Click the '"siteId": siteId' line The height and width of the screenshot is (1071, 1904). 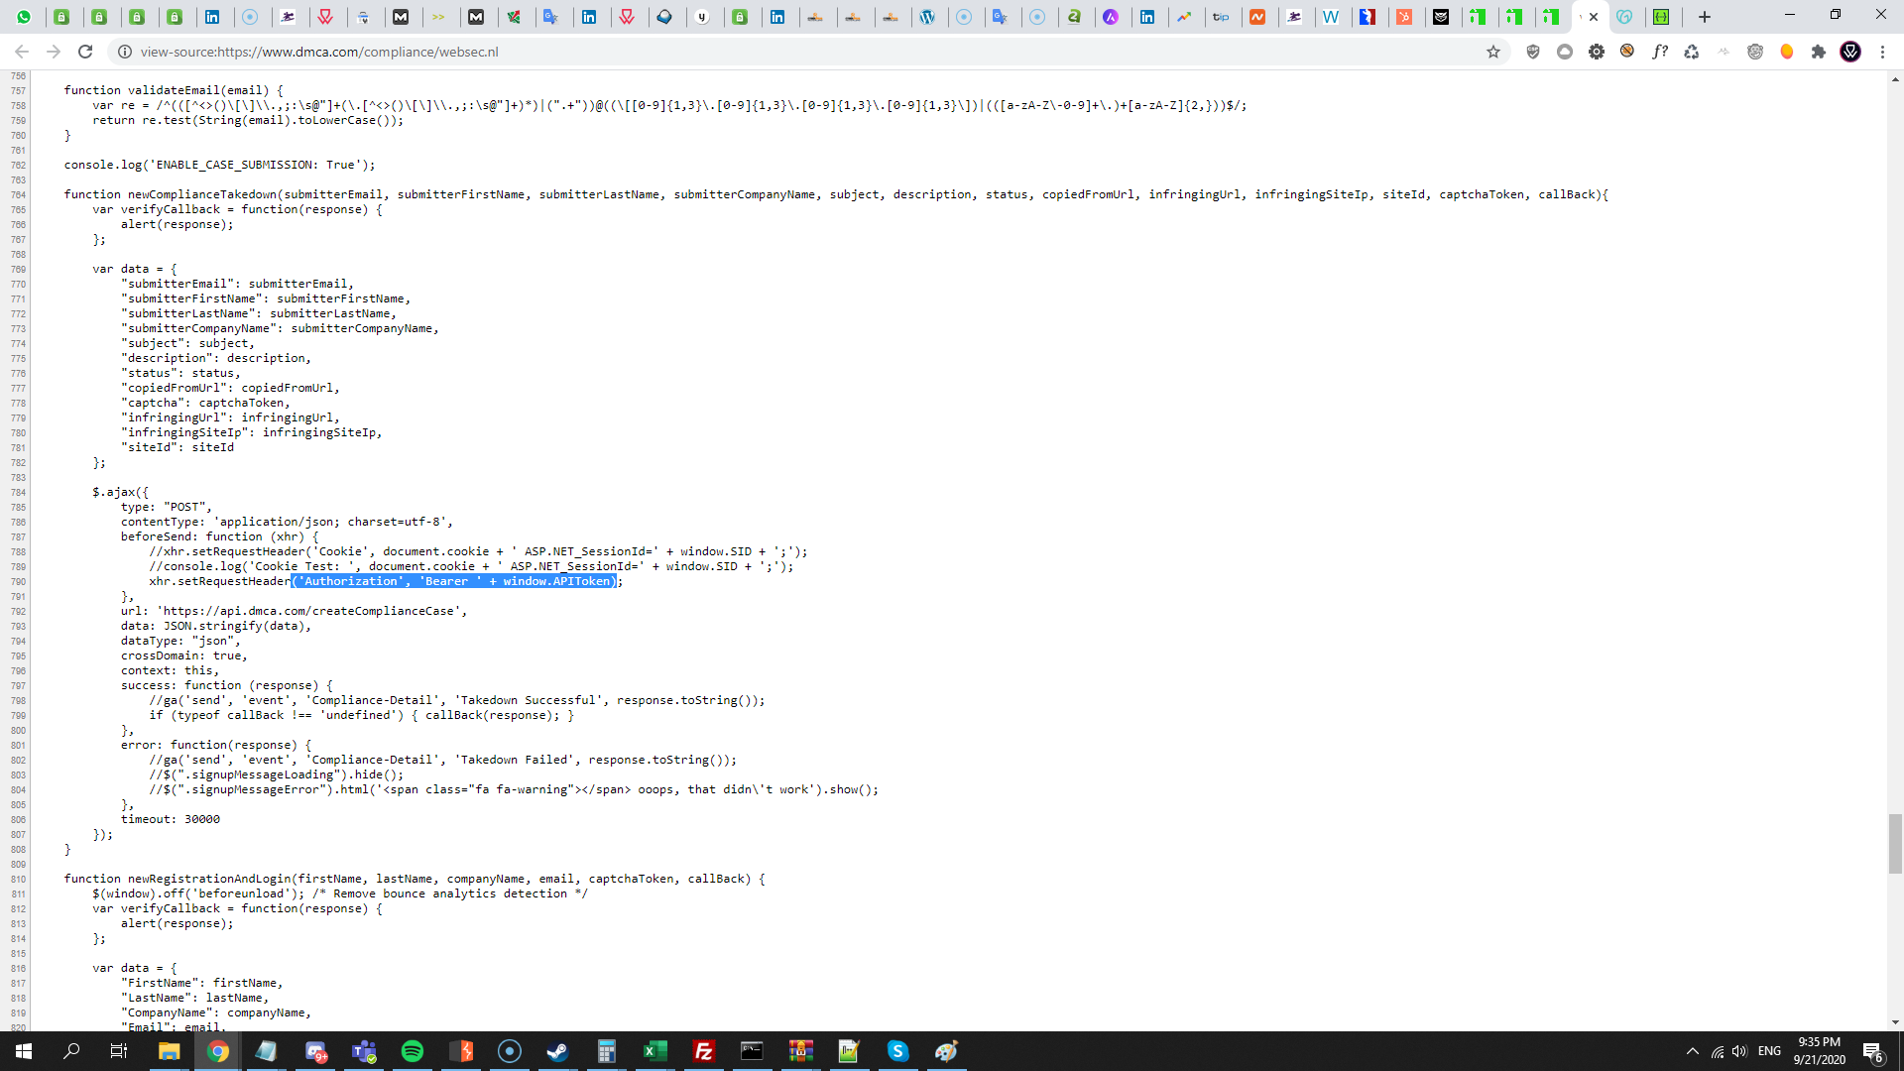tap(178, 447)
